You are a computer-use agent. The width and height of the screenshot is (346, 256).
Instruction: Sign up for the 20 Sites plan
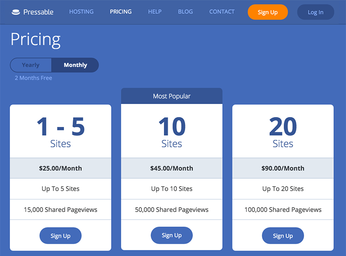[283, 236]
